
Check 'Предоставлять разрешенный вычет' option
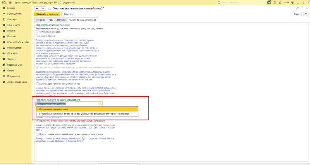(x=37, y=134)
